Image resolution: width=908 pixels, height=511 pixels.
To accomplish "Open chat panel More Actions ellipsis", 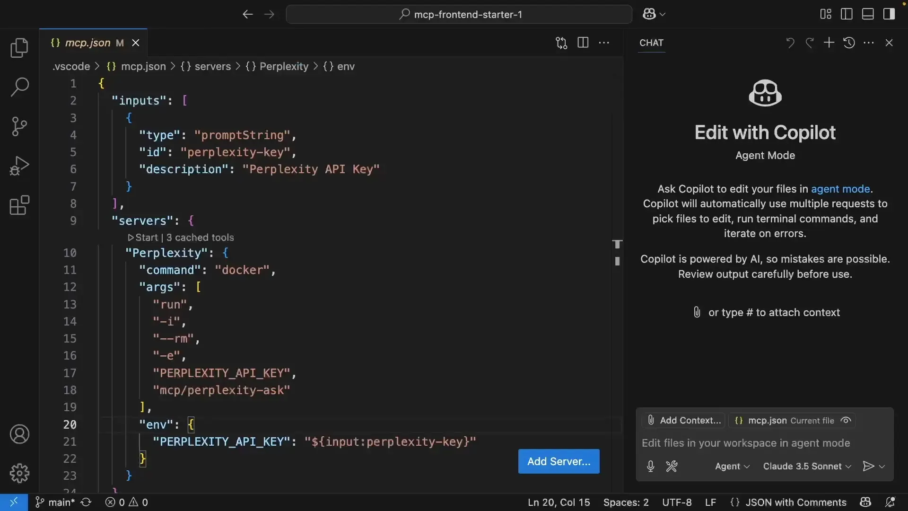I will click(x=869, y=43).
